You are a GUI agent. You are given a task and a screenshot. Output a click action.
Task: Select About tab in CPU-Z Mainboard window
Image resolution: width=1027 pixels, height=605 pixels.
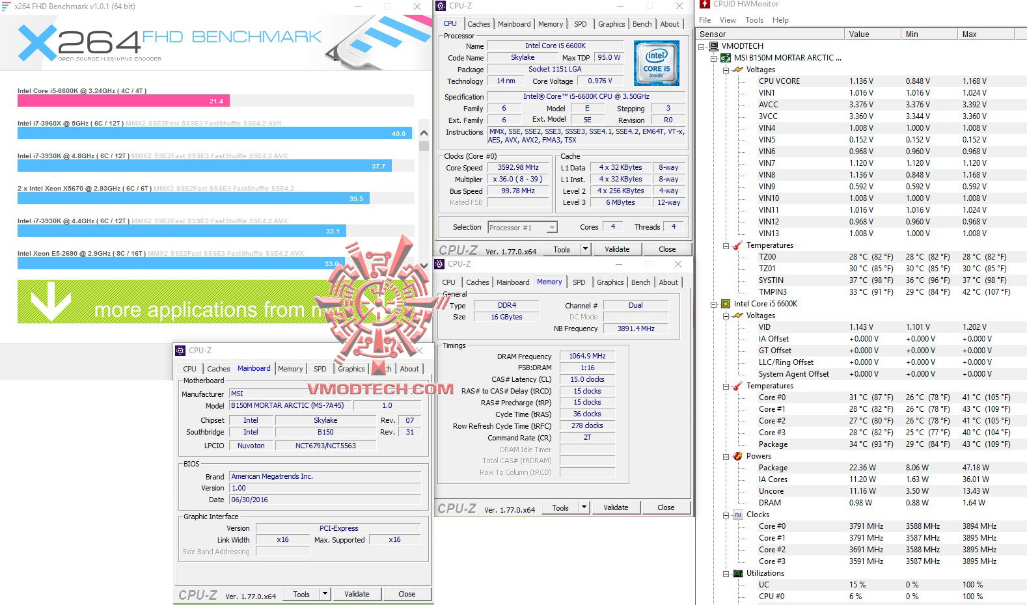point(409,369)
